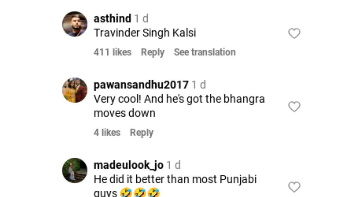View madeulook_jo's profile photo
This screenshot has width=350, height=197.
click(75, 170)
